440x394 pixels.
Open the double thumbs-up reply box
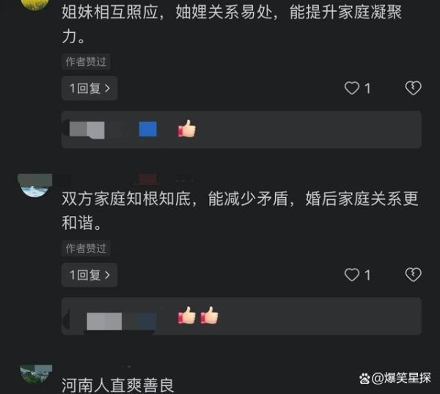pyautogui.click(x=241, y=316)
